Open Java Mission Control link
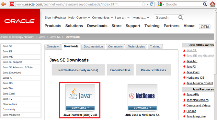217x120 pixels. tap(200, 83)
